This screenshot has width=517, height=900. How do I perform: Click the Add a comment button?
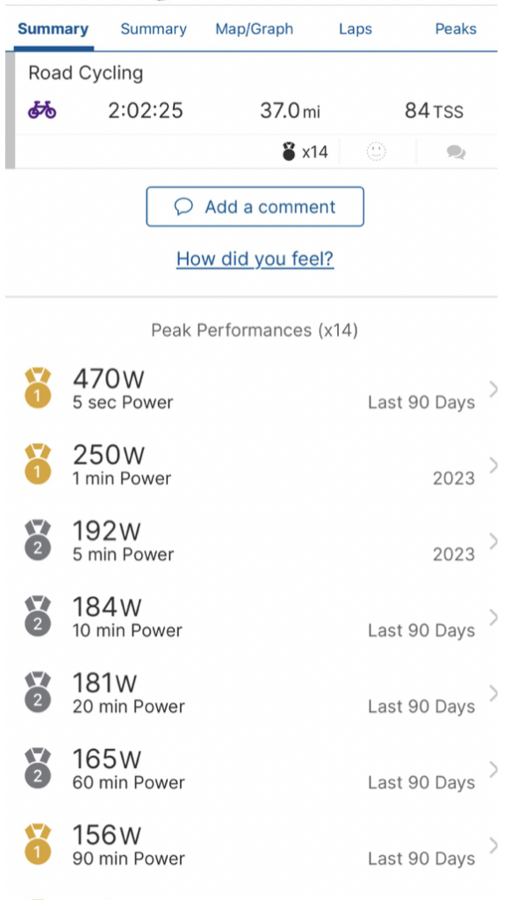[255, 207]
